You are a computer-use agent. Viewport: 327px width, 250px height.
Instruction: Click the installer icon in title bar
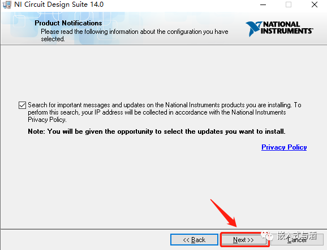pos(7,5)
